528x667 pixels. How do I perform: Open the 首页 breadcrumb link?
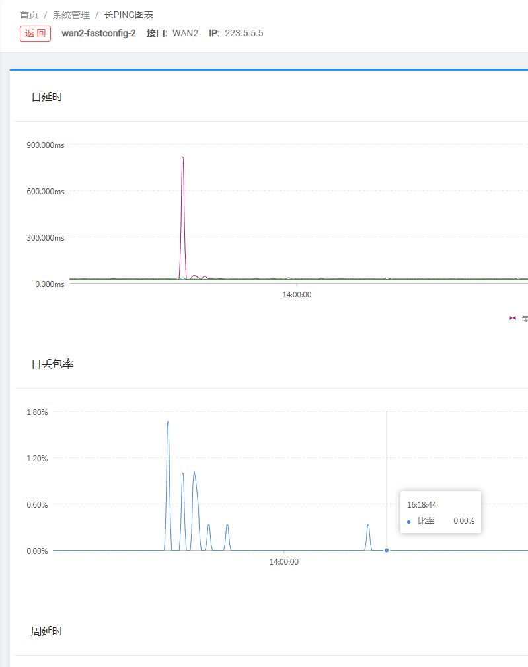[29, 14]
